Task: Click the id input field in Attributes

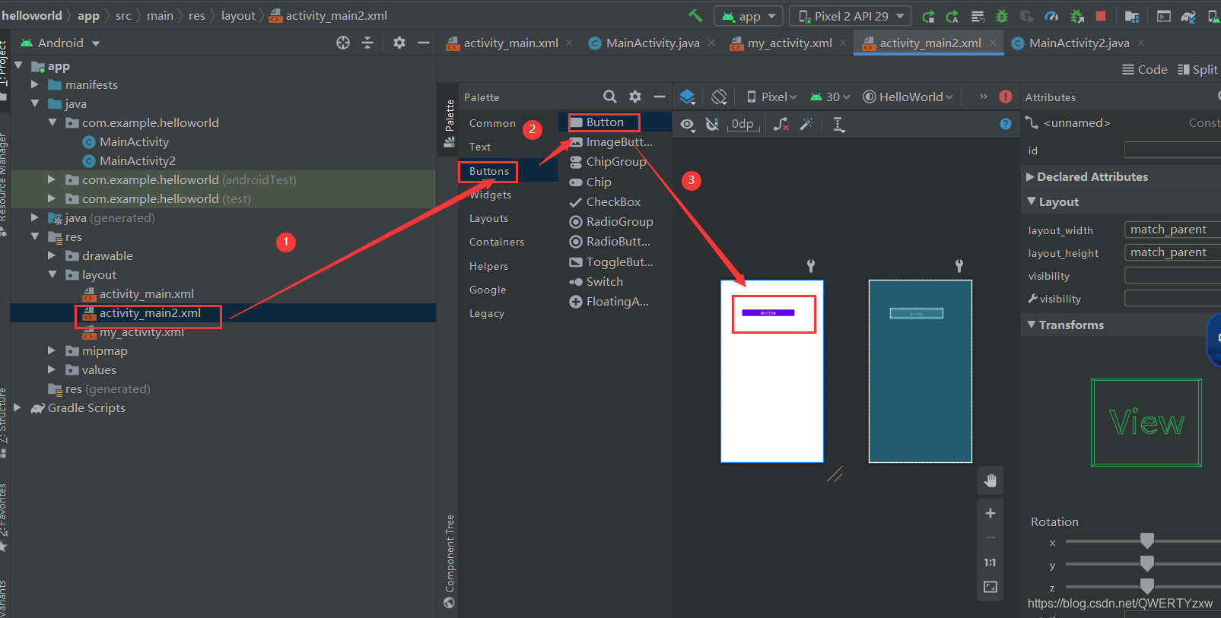Action: [x=1172, y=150]
